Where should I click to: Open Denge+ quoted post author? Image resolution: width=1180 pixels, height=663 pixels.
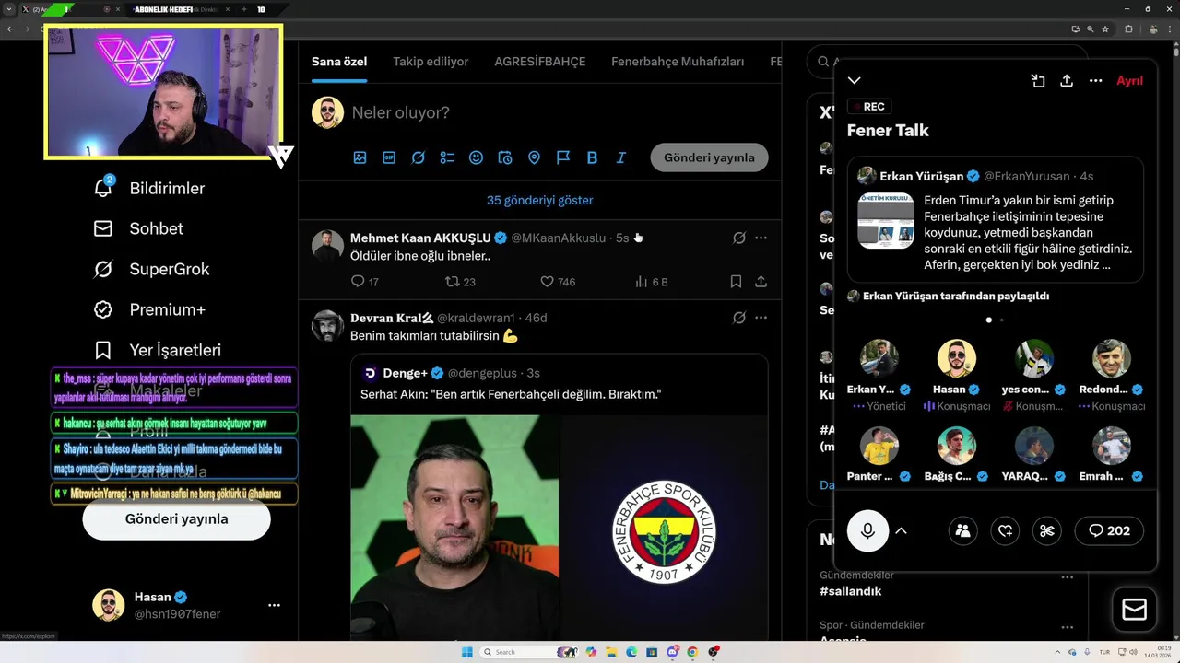point(406,373)
